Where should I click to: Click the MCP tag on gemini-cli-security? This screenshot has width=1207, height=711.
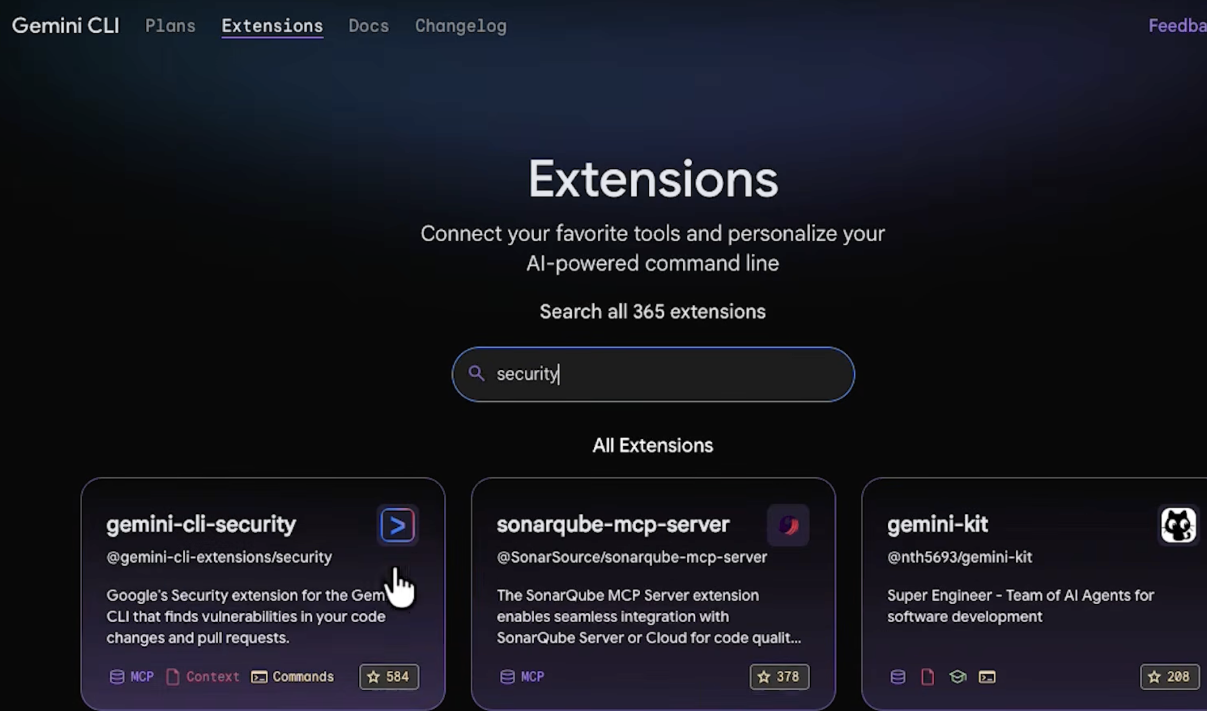click(x=132, y=677)
